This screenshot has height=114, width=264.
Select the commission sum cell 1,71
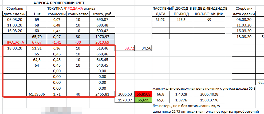[57, 94]
